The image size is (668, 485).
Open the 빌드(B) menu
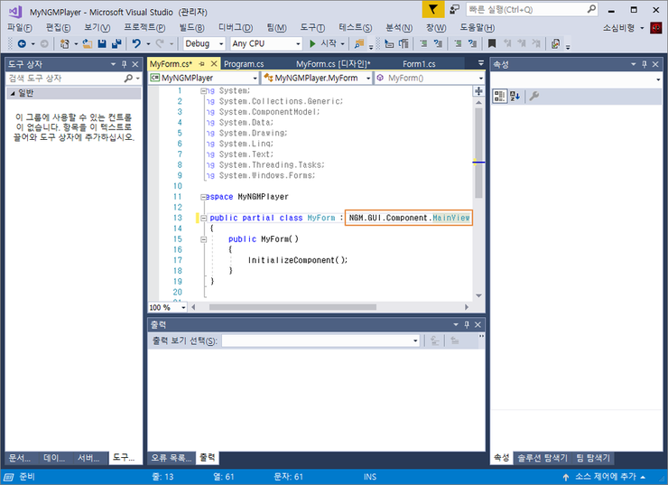191,28
